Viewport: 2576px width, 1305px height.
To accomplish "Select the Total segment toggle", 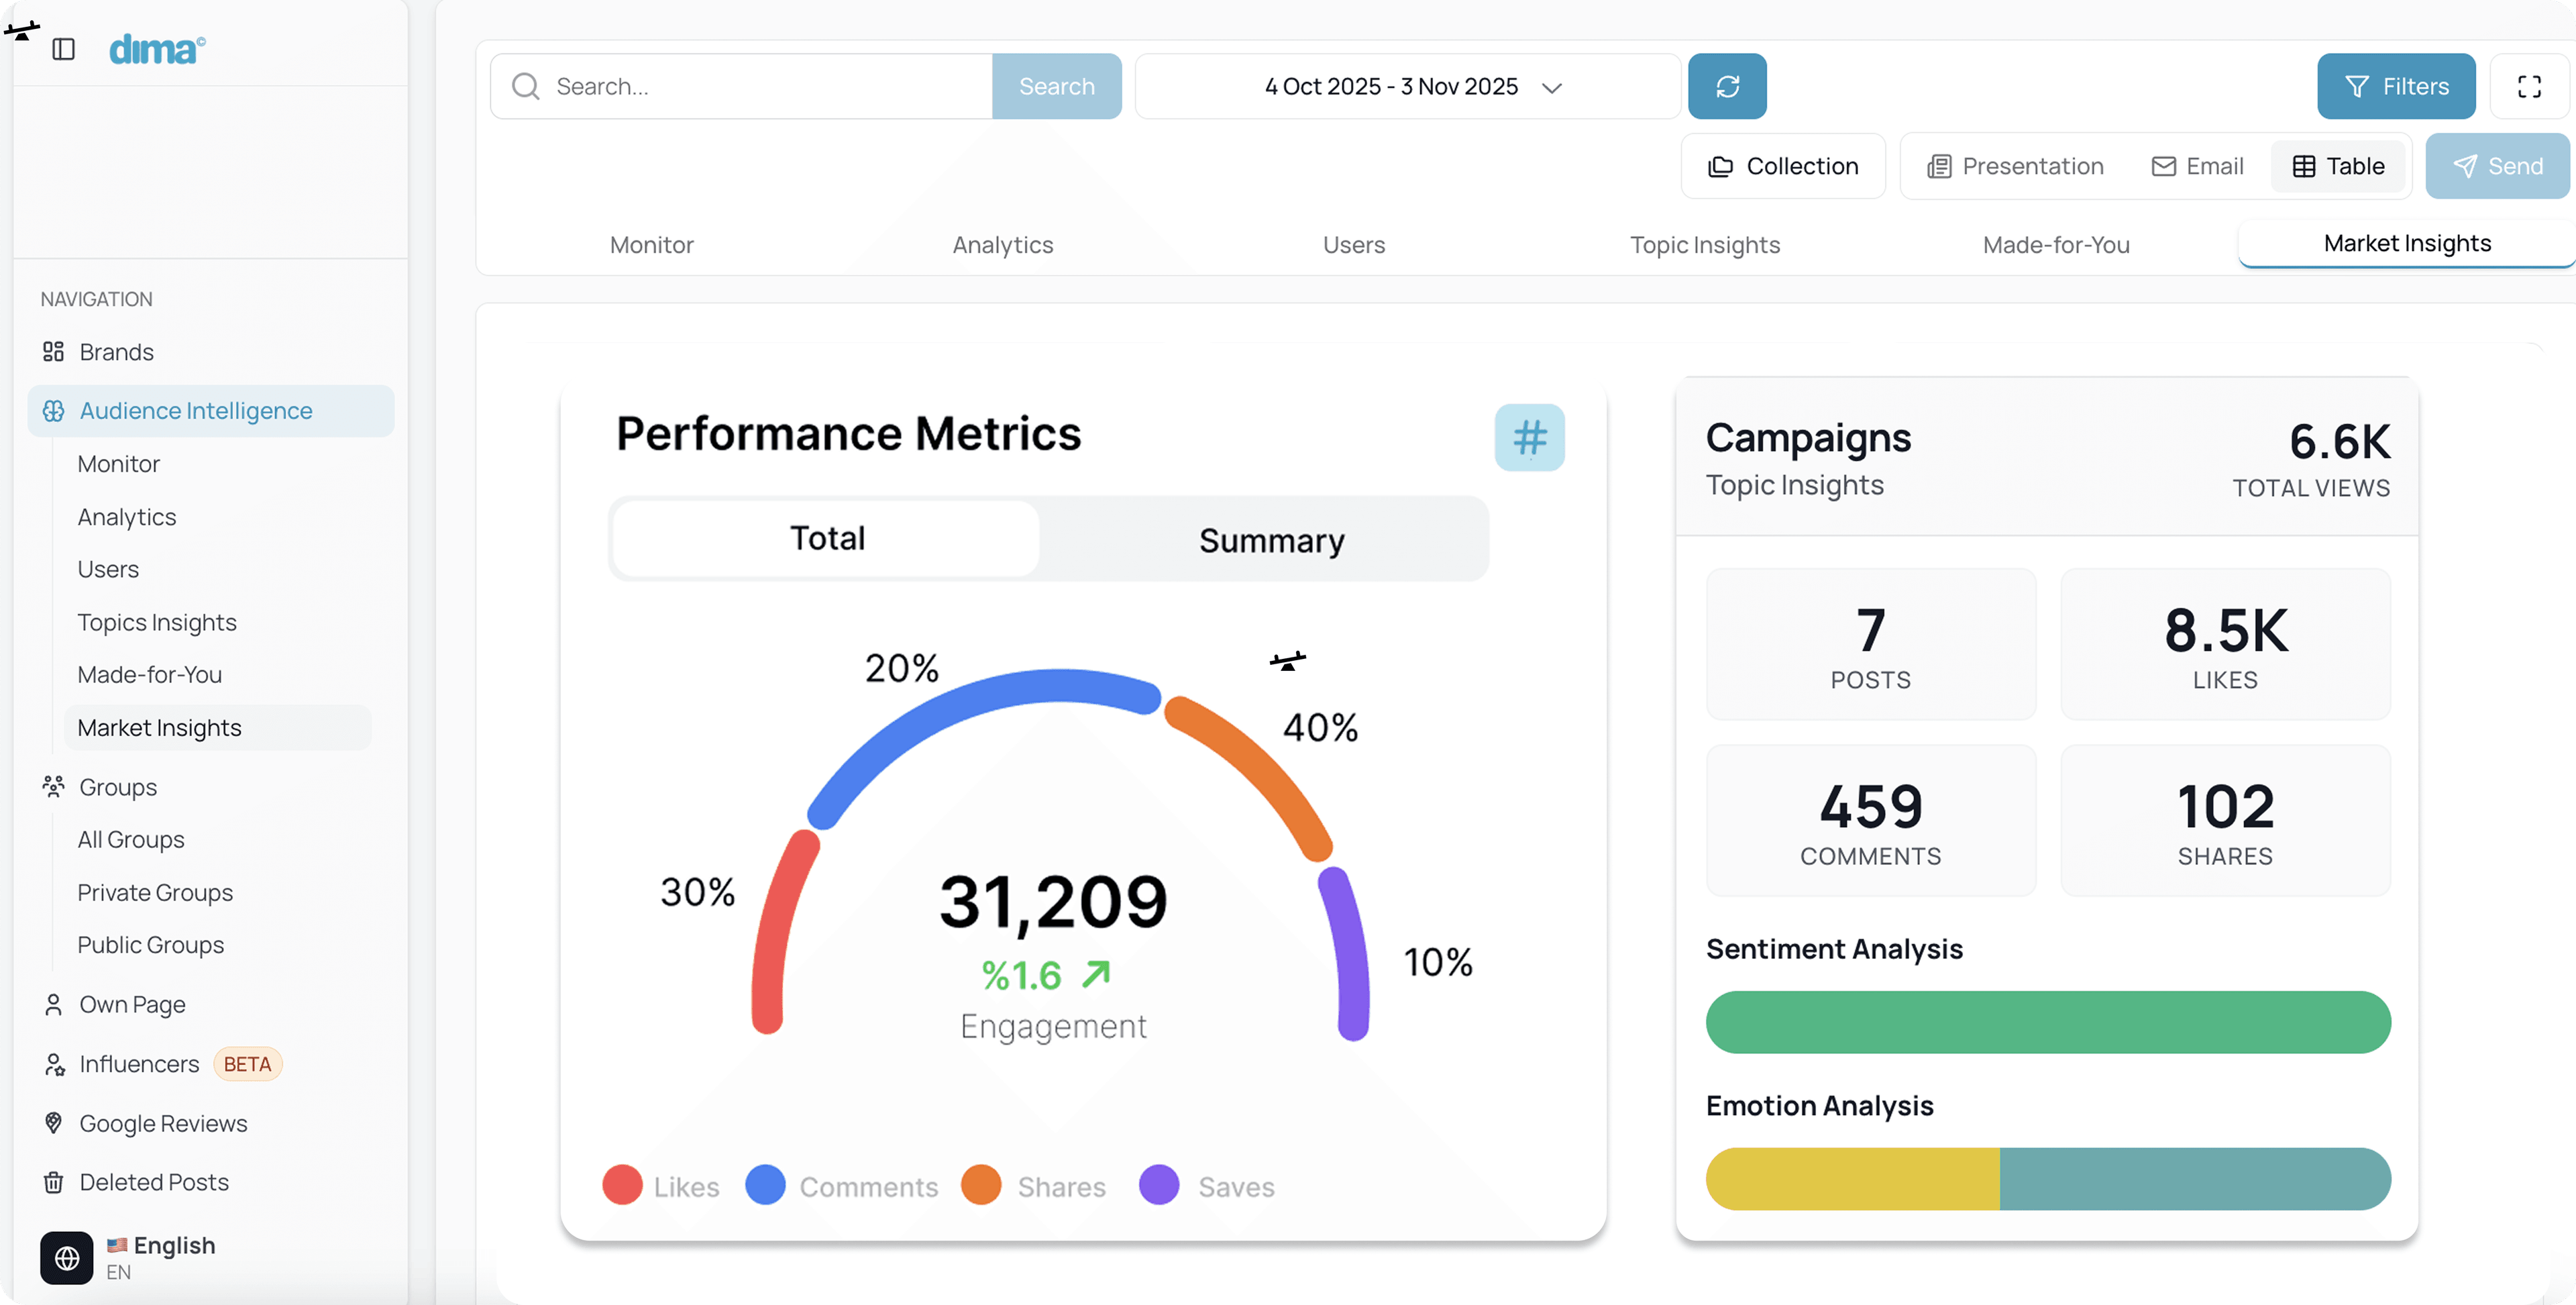I will pyautogui.click(x=827, y=538).
